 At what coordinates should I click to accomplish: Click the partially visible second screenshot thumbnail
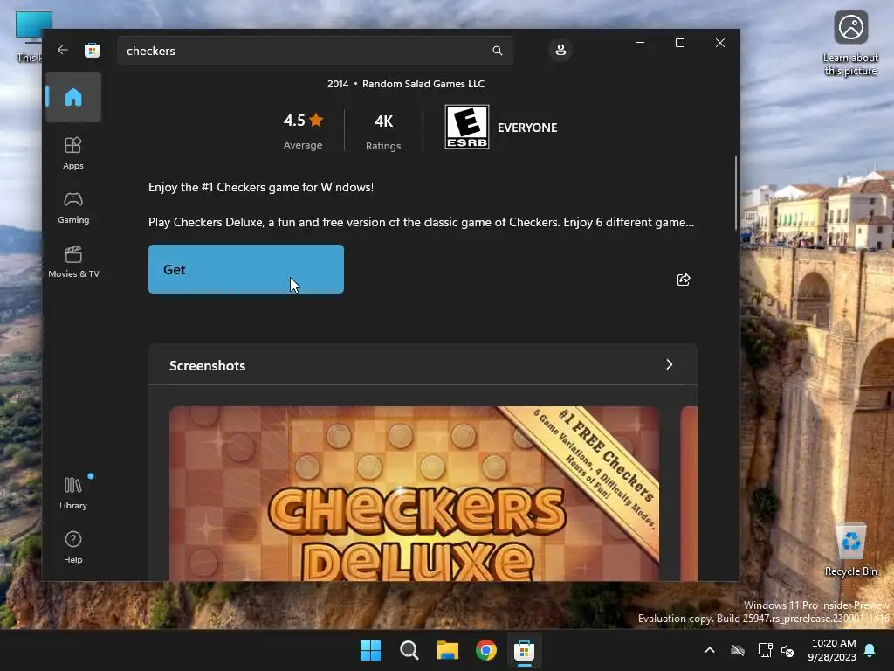tap(689, 494)
